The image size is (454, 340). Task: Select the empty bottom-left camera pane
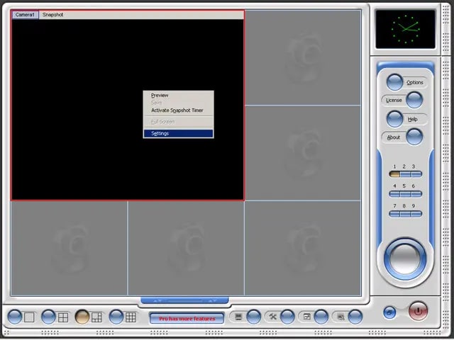(x=69, y=249)
